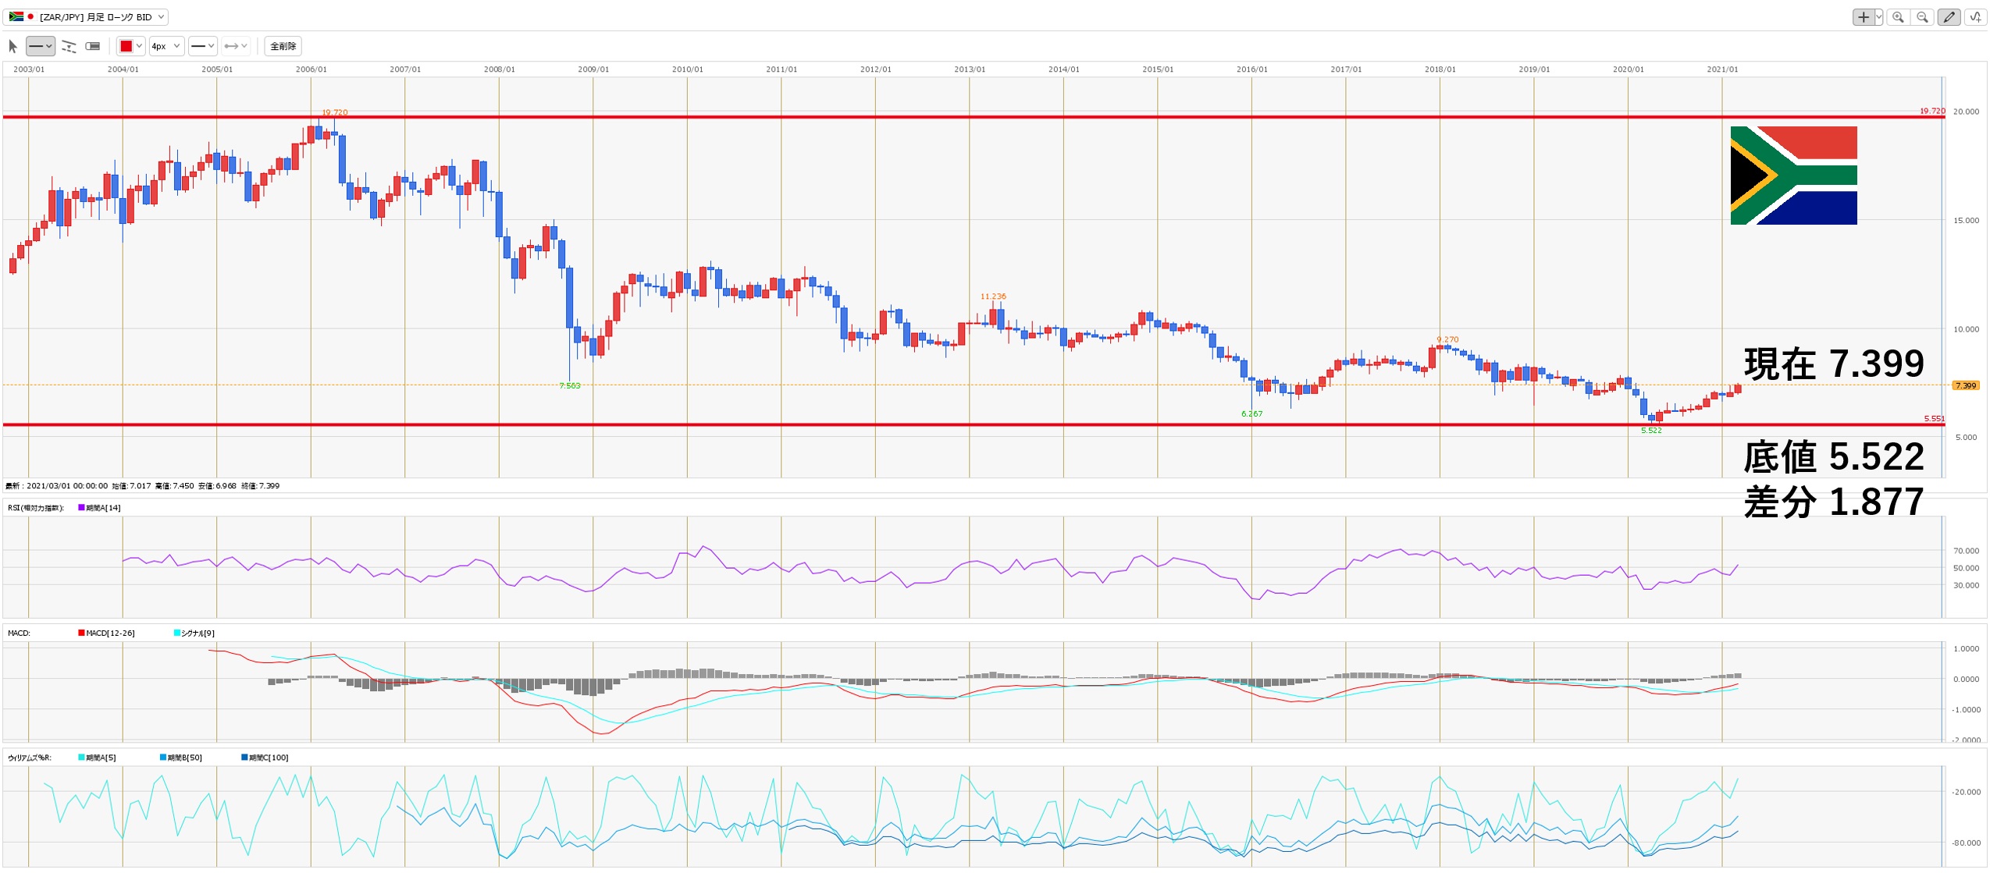This screenshot has width=1990, height=873.
Task: Click the crosshair cursor plus icon
Action: click(x=1864, y=16)
